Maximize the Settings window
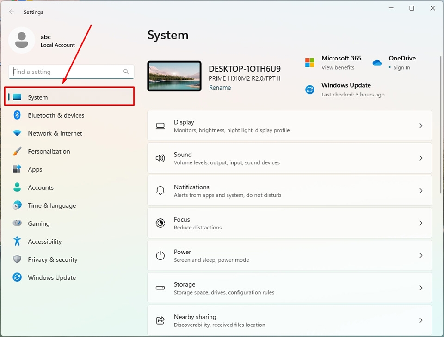 412,8
